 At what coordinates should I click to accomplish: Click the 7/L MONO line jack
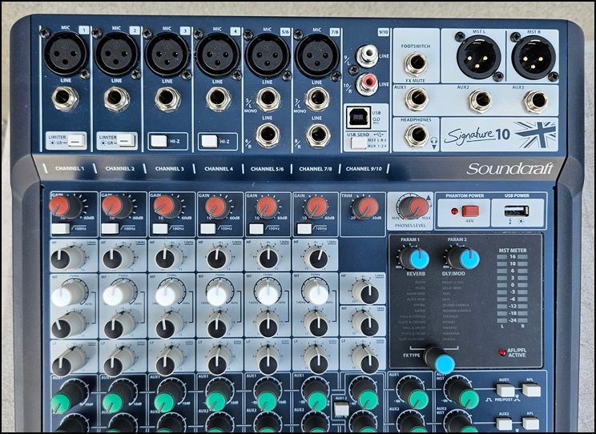[x=318, y=99]
